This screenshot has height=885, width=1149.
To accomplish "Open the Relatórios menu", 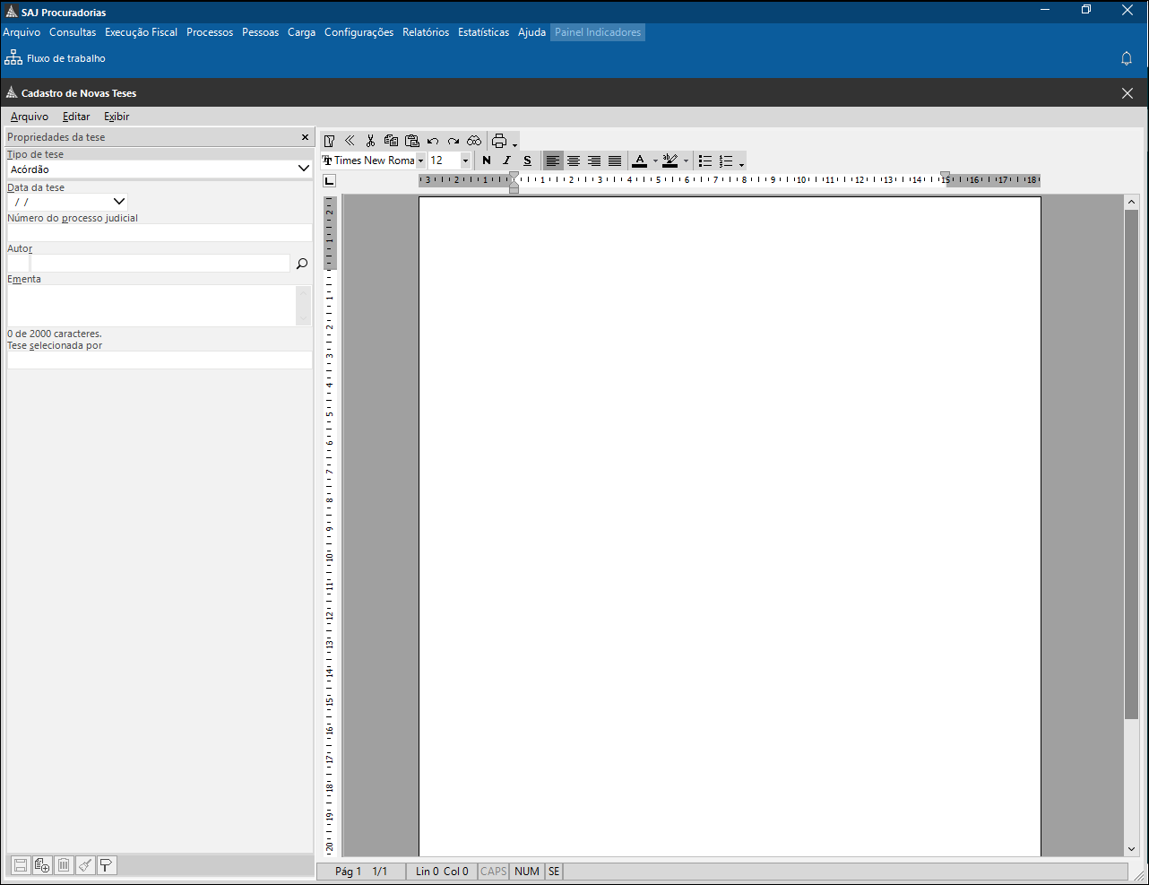I will click(x=426, y=32).
